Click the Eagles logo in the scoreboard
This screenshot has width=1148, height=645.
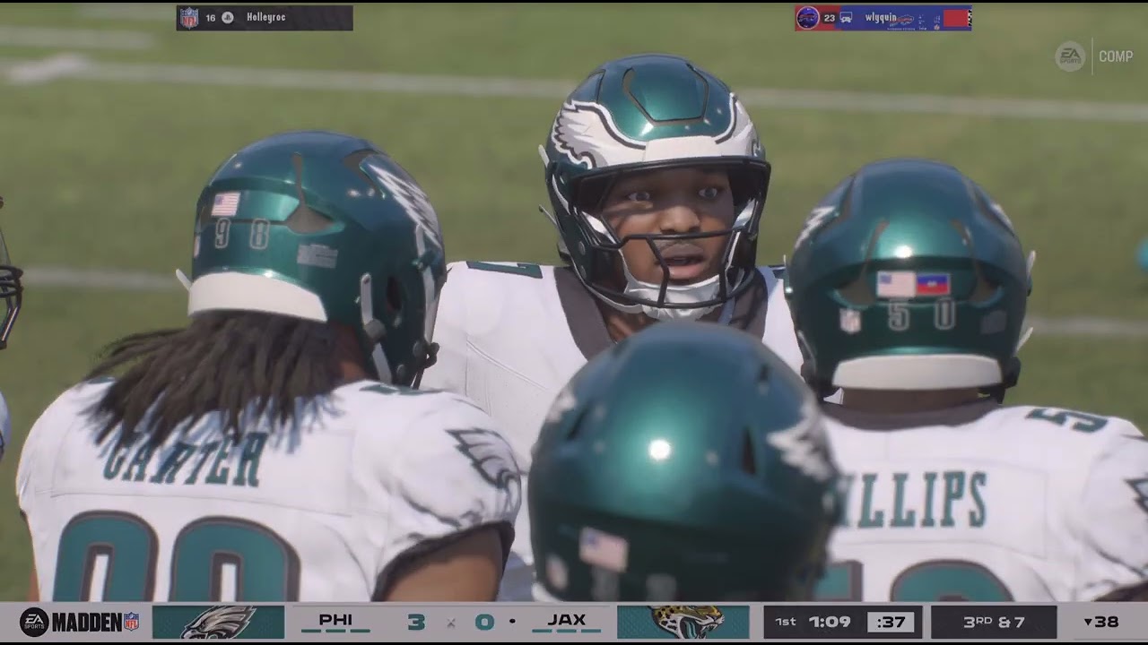pyautogui.click(x=218, y=622)
